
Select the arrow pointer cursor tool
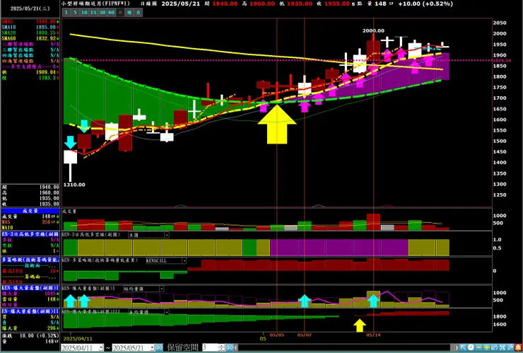pos(463,347)
